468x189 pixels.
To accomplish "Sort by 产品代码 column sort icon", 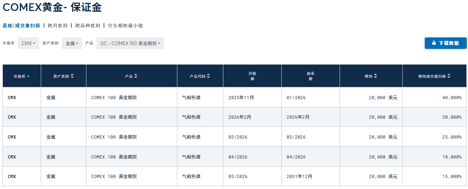I will point(208,76).
